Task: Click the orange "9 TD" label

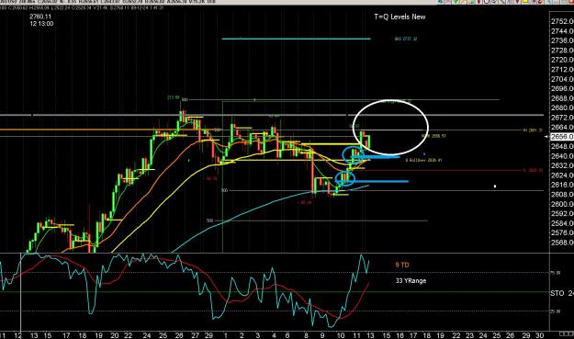Action: pos(402,265)
